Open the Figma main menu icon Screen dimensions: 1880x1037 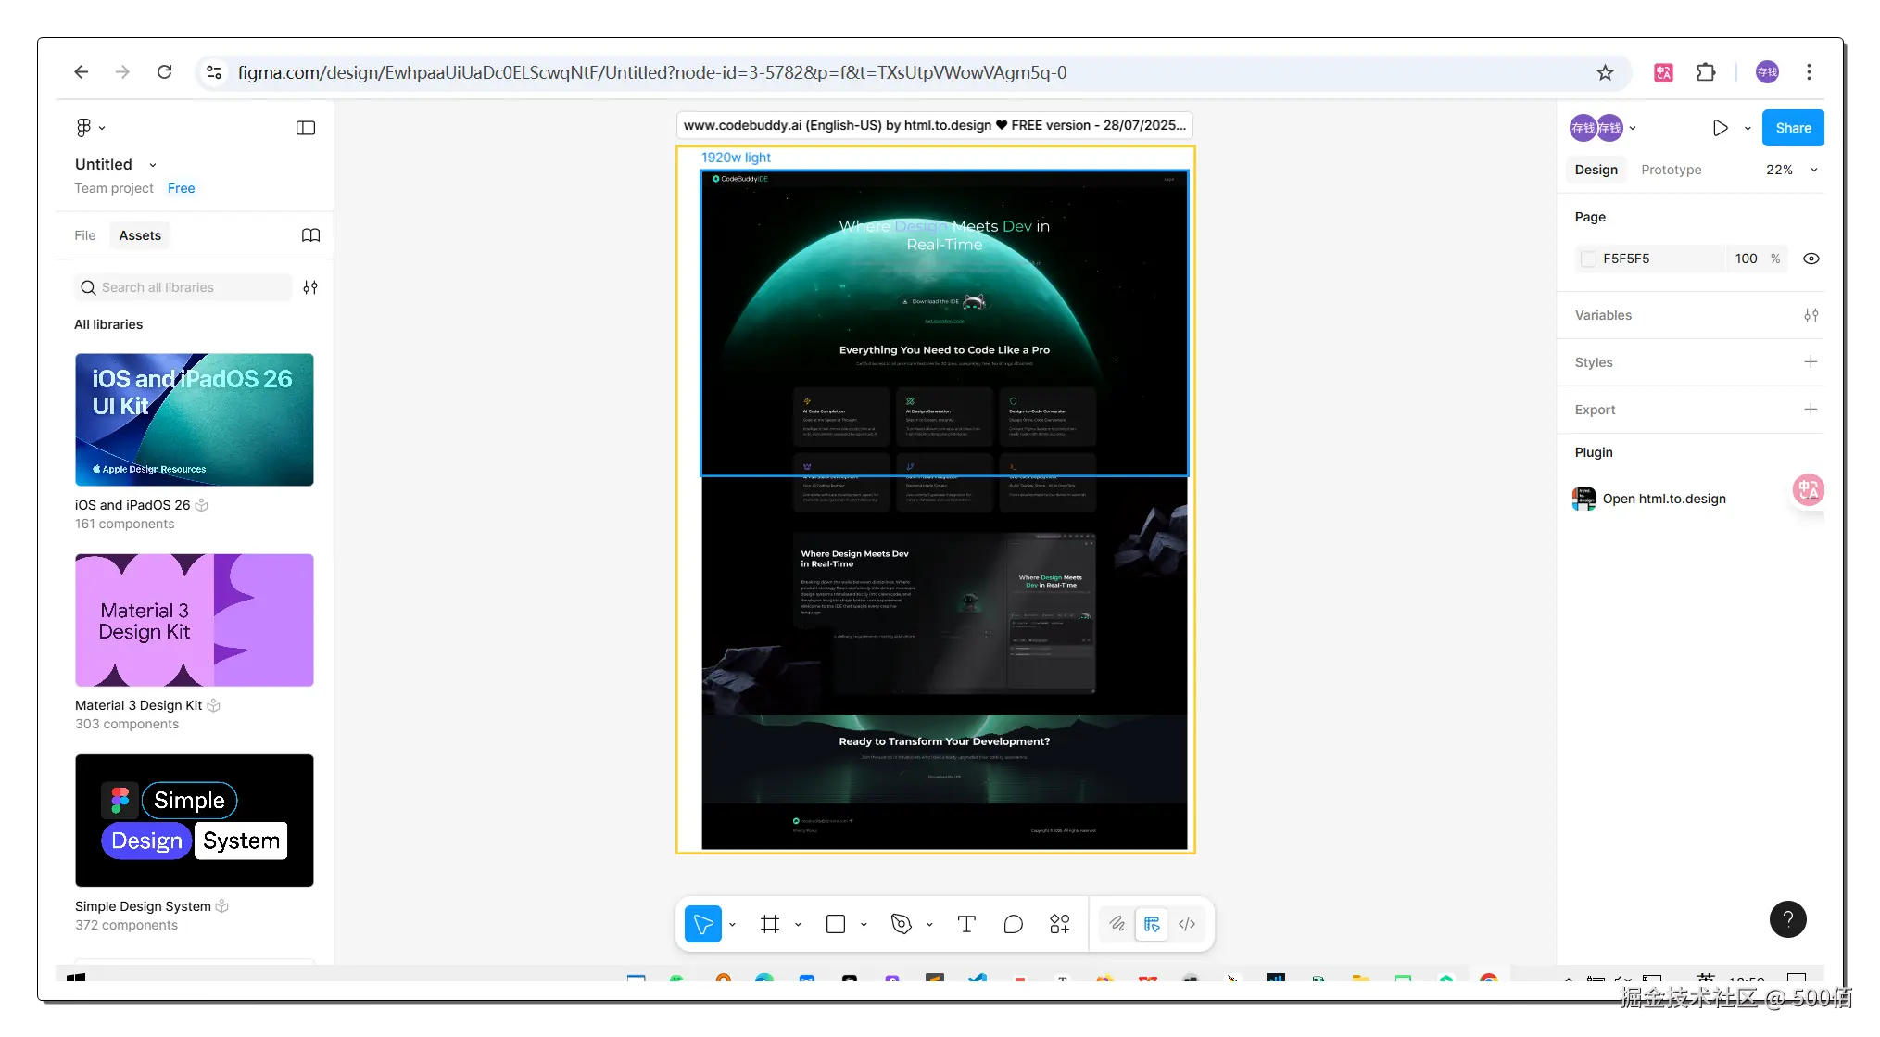[84, 127]
